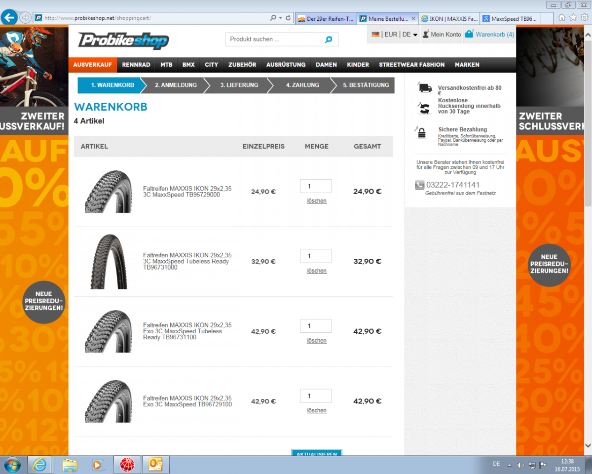Switch to 'IKON | MAXXIS Fa...' tab
The image size is (592, 474).
coord(449,19)
